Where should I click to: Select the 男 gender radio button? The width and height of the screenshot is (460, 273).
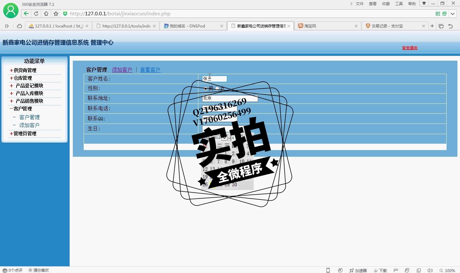[x=205, y=88]
